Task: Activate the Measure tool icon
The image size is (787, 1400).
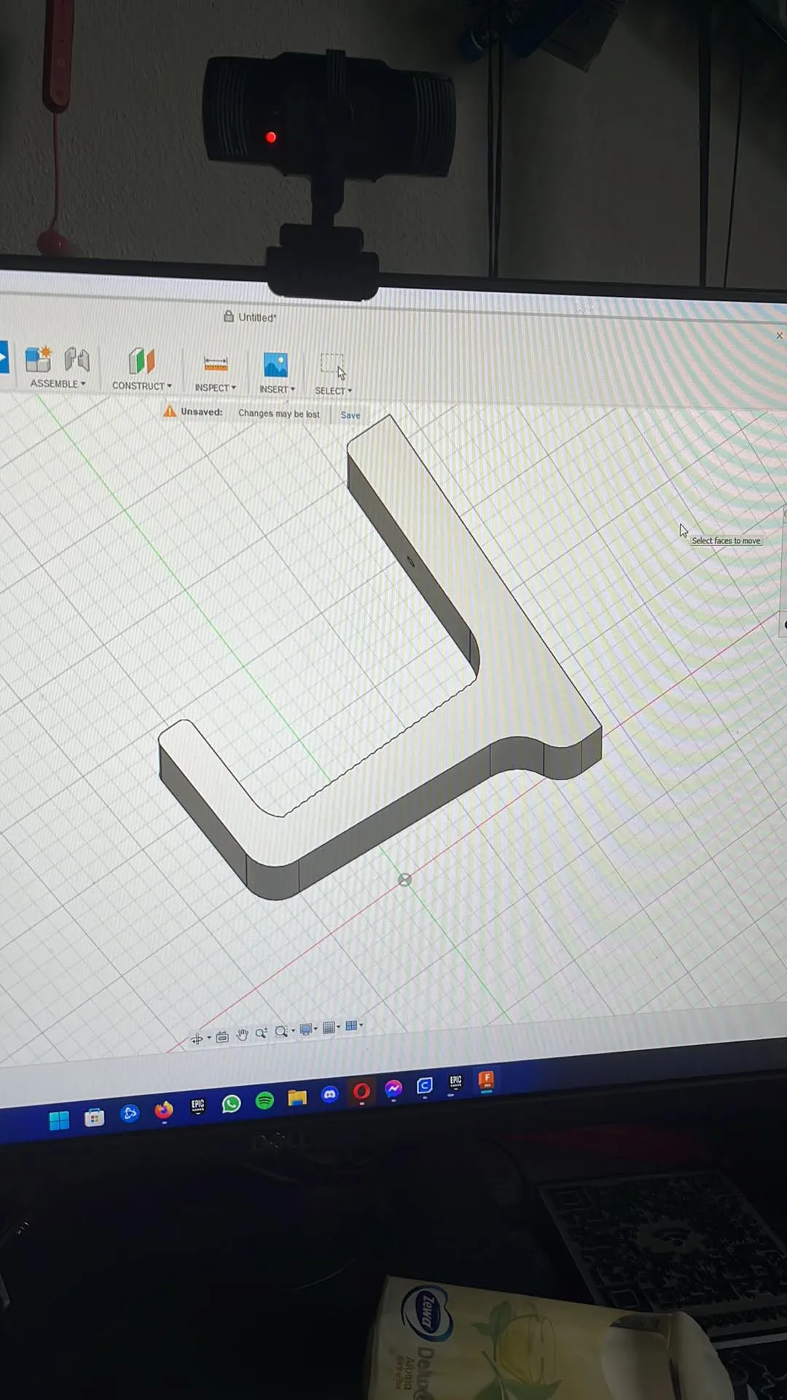Action: [x=216, y=363]
